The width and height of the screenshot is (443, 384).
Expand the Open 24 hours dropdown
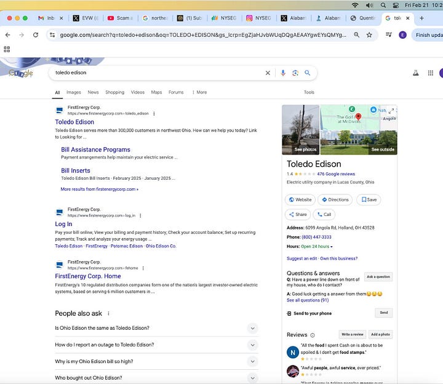[317, 246]
